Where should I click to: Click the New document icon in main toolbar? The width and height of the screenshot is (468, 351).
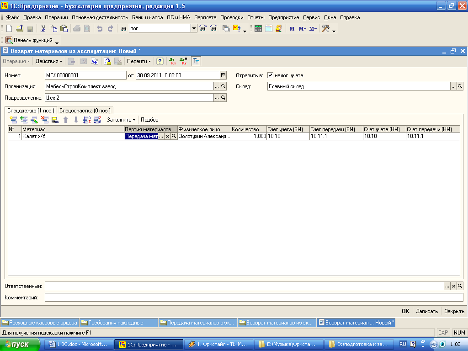9,29
